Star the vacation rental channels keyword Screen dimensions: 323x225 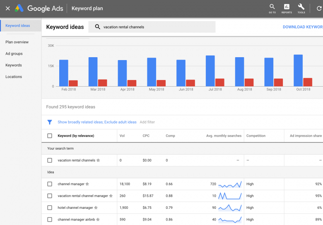(x=98, y=160)
